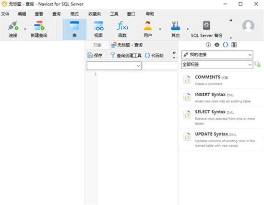The height and width of the screenshot is (205, 264).
Task: Open the connection selector combo box in query editor
Action: (114, 66)
